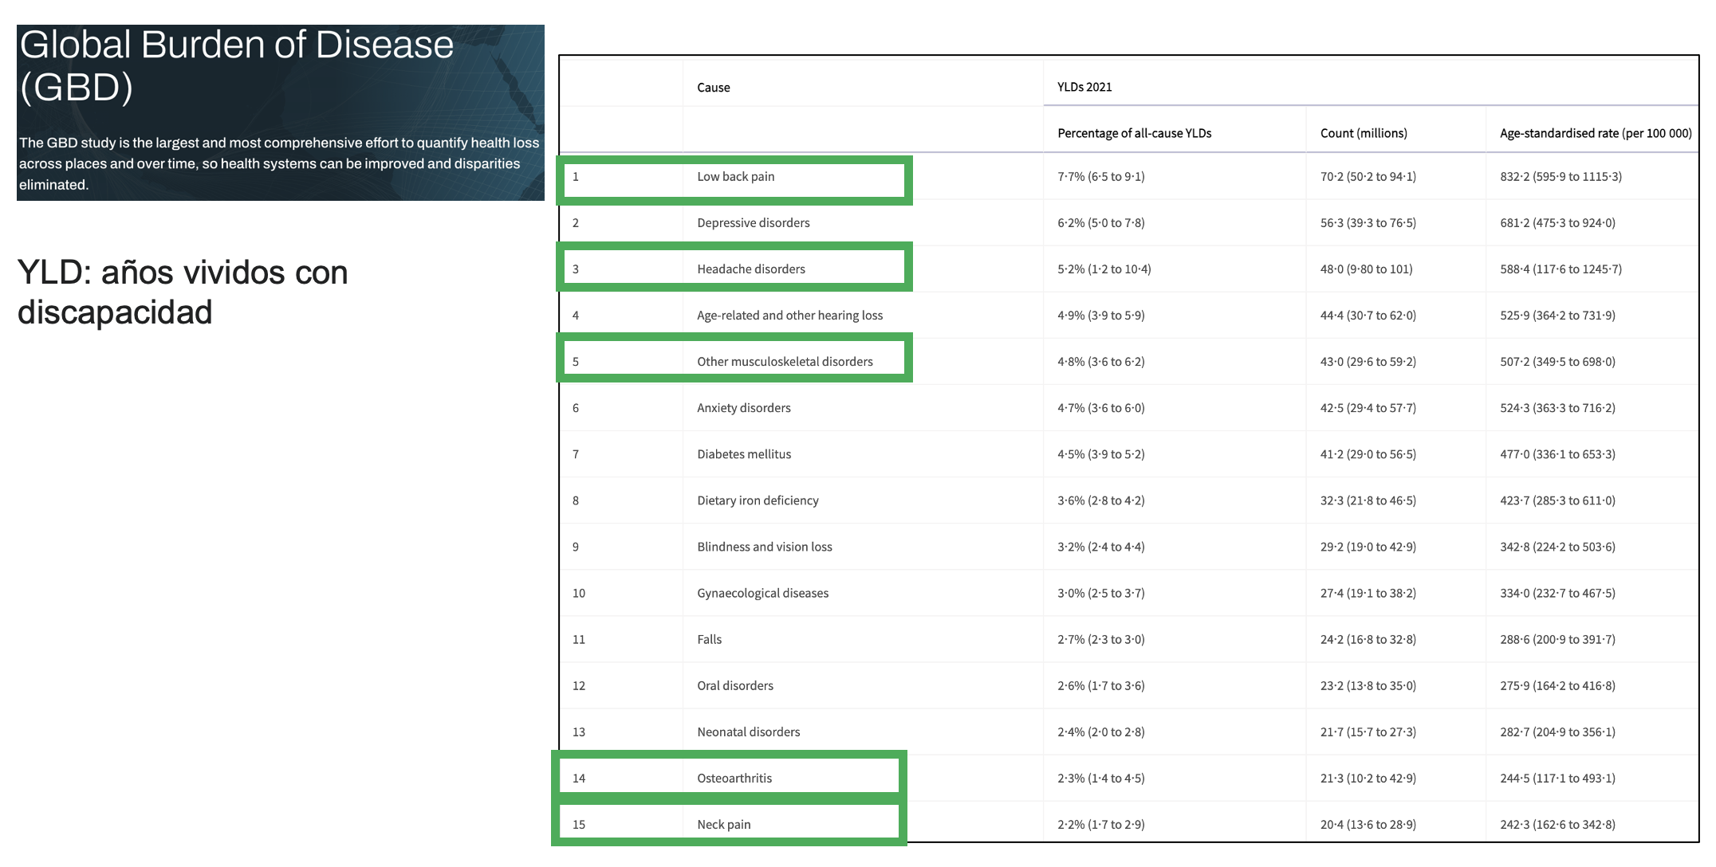The width and height of the screenshot is (1716, 867).
Task: Click percentage '4·8% (3·6 to 6·2)'
Action: pos(1100,362)
